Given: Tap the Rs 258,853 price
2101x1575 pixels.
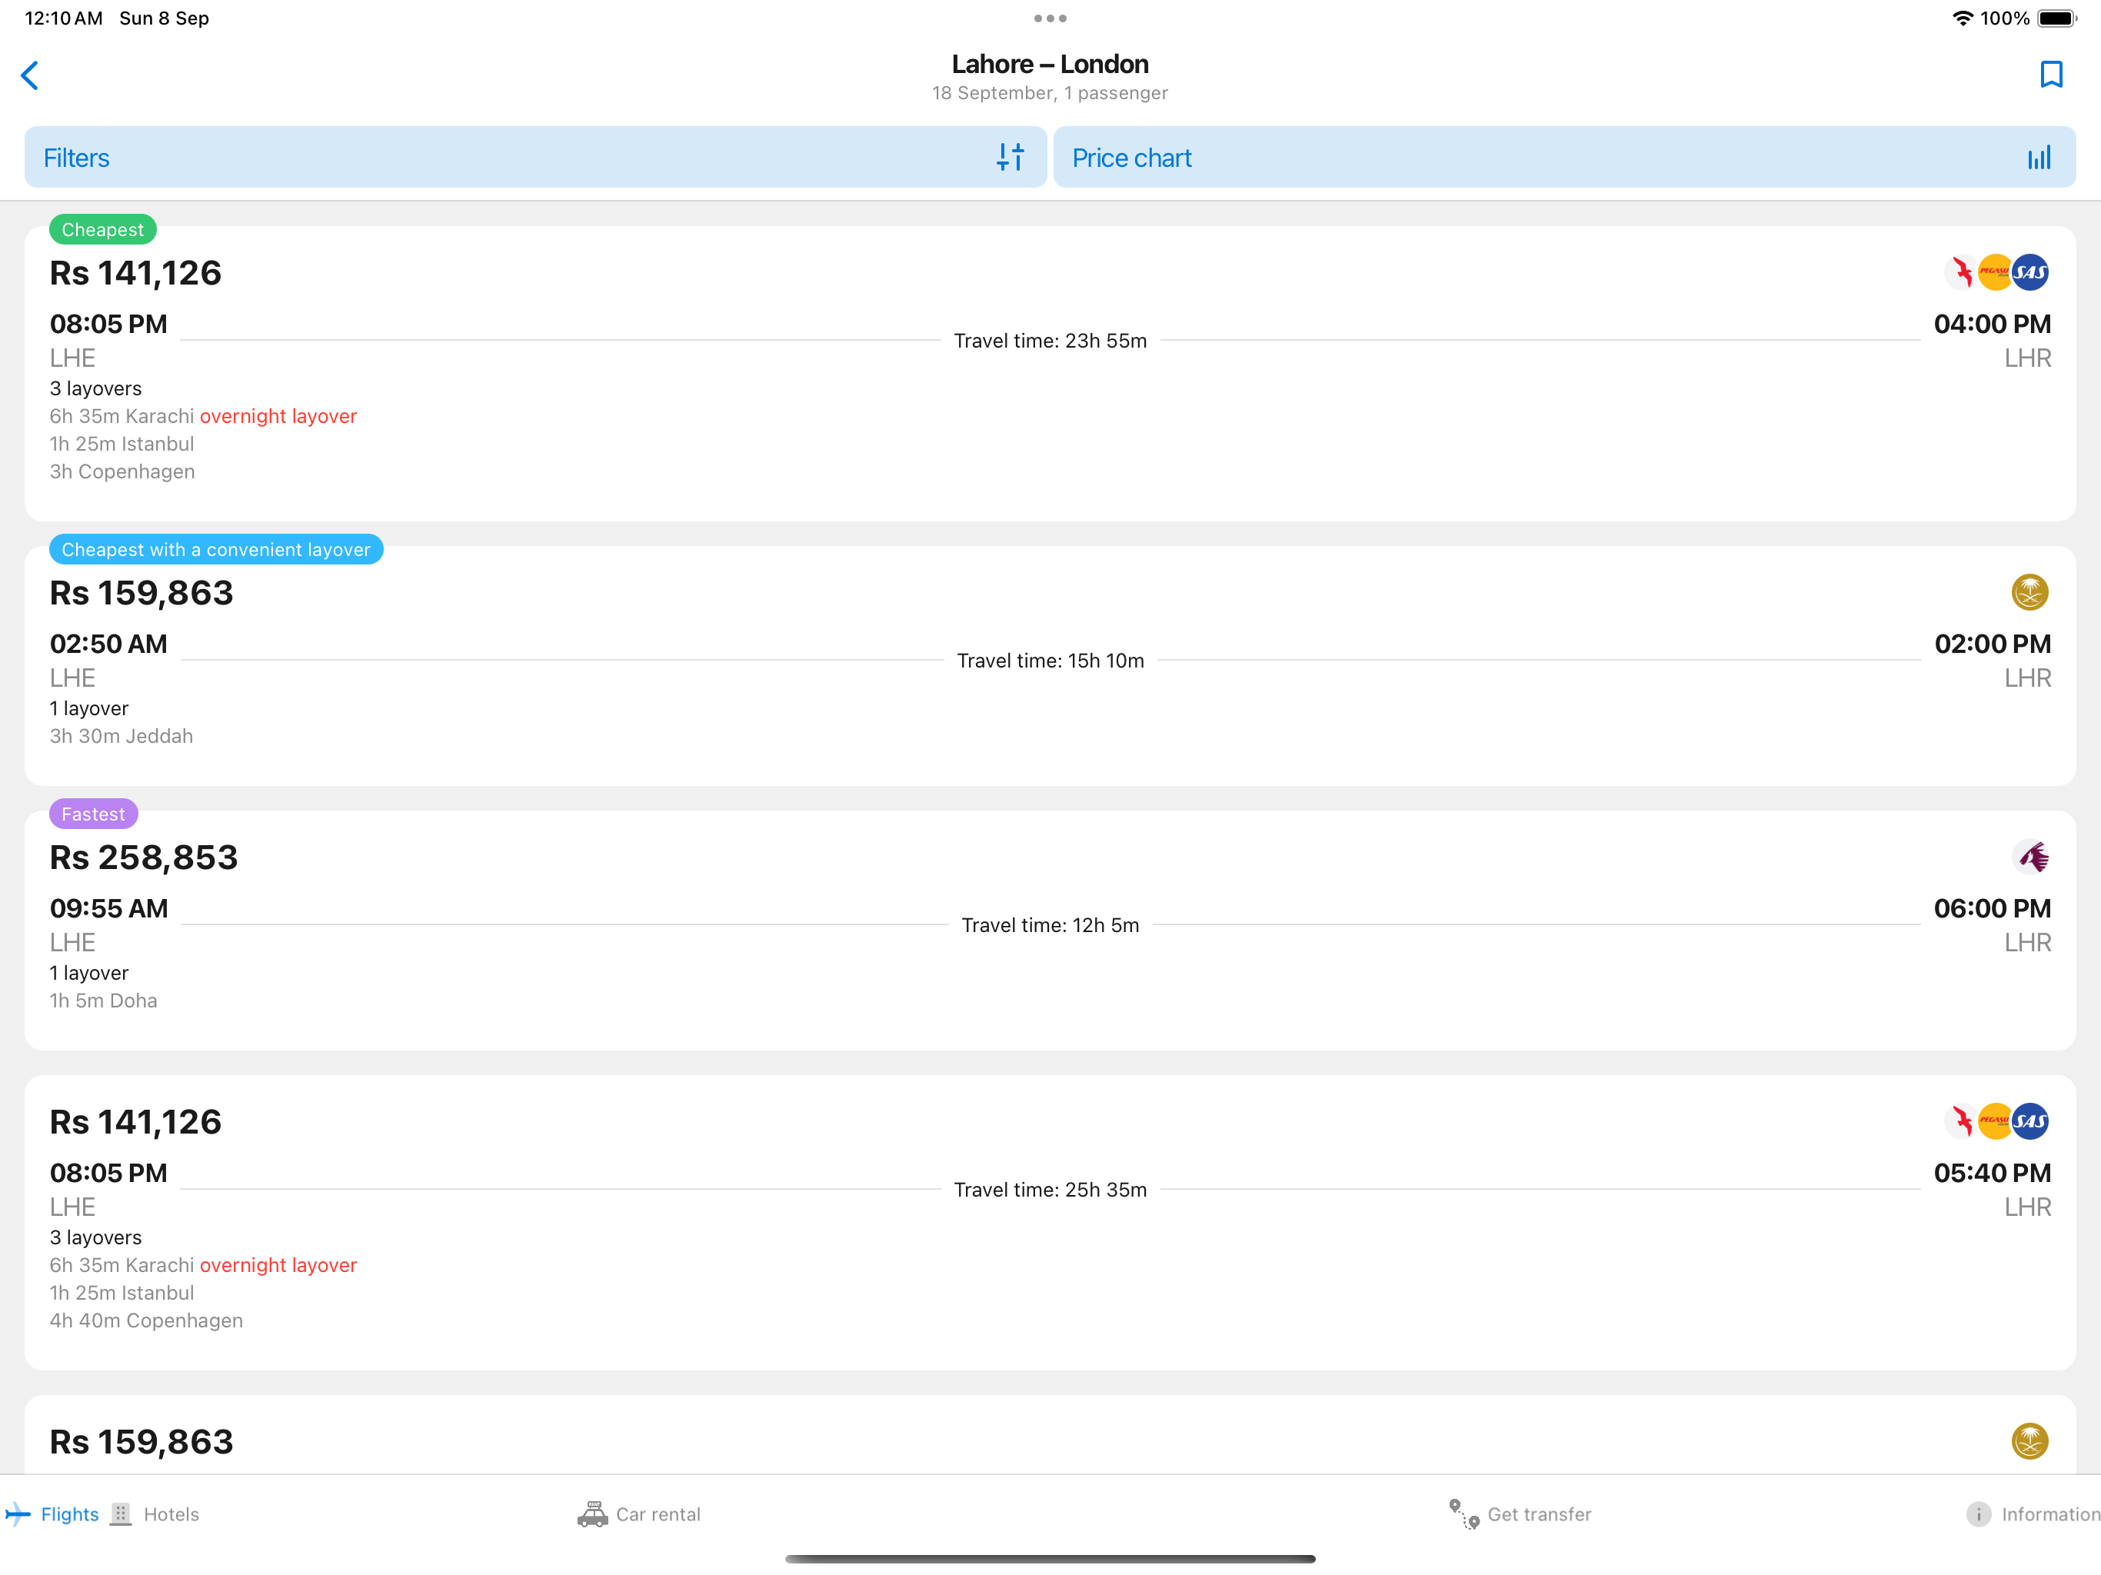Looking at the screenshot, I should pos(143,857).
